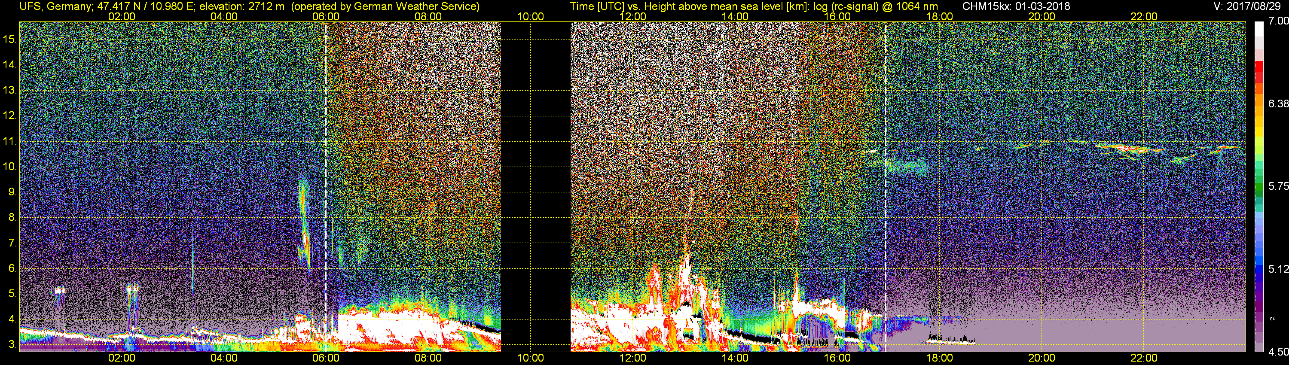Click the bottom axis 16:00 time label
The width and height of the screenshot is (1289, 365).
tap(837, 358)
